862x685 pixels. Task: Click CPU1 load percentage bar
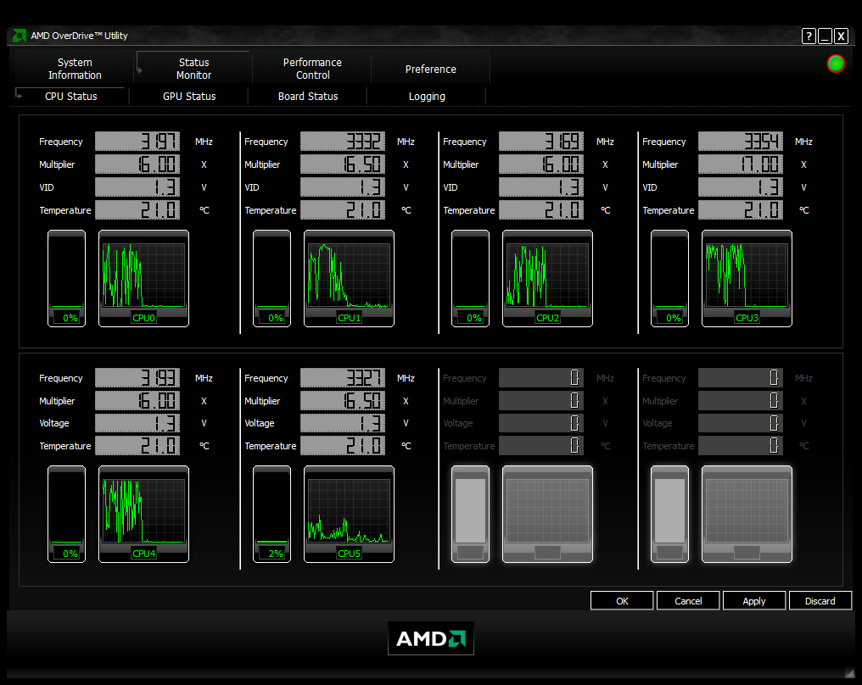[x=271, y=279]
